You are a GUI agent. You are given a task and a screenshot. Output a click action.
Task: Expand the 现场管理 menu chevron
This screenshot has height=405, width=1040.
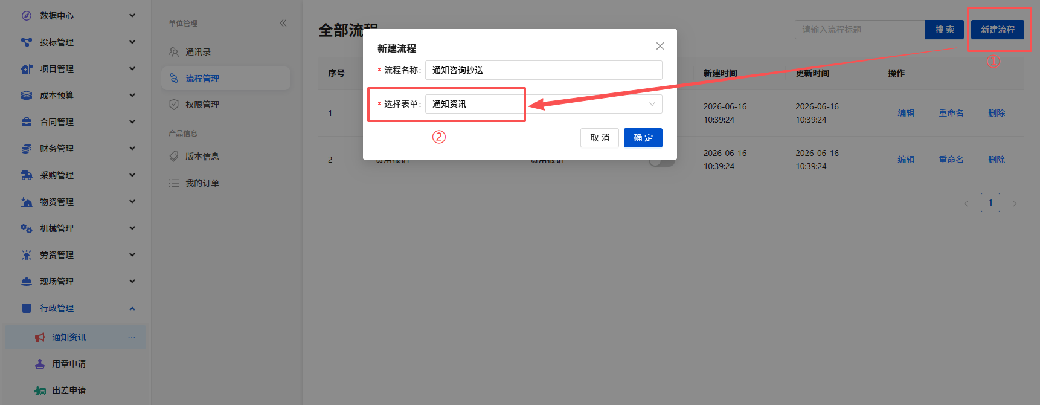(x=132, y=282)
